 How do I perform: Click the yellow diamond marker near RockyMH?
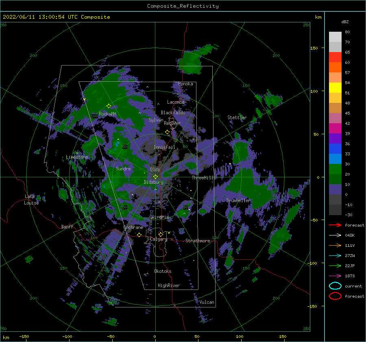[109, 106]
